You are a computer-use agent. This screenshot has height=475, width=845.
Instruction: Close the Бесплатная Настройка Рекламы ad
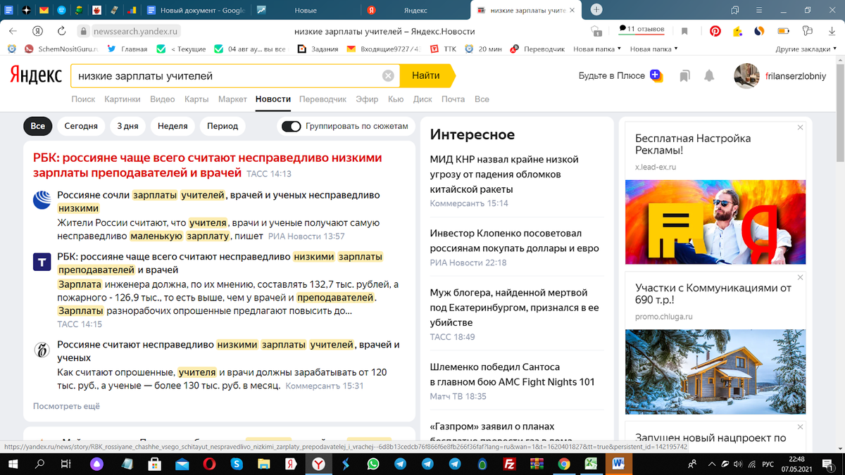coord(800,127)
